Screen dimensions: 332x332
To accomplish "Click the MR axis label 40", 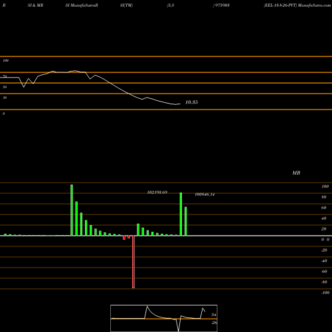I will (324, 218).
